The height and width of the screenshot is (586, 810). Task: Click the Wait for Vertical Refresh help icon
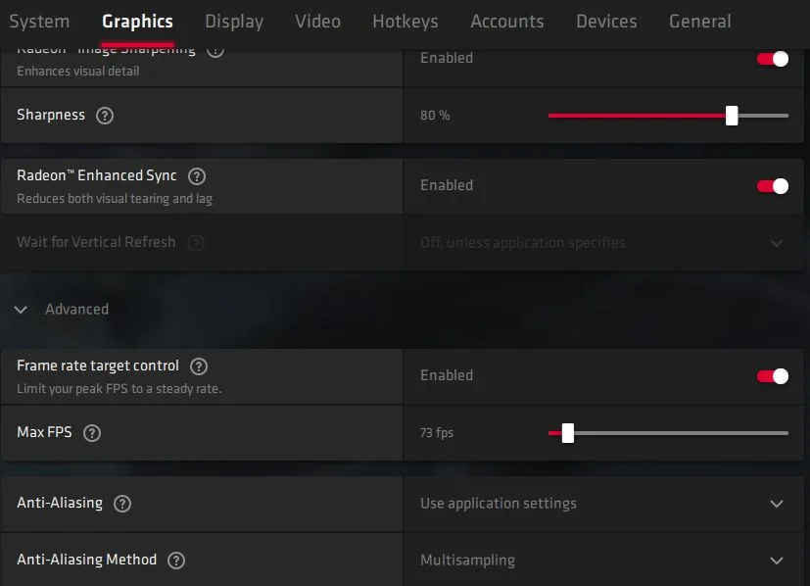pos(196,243)
